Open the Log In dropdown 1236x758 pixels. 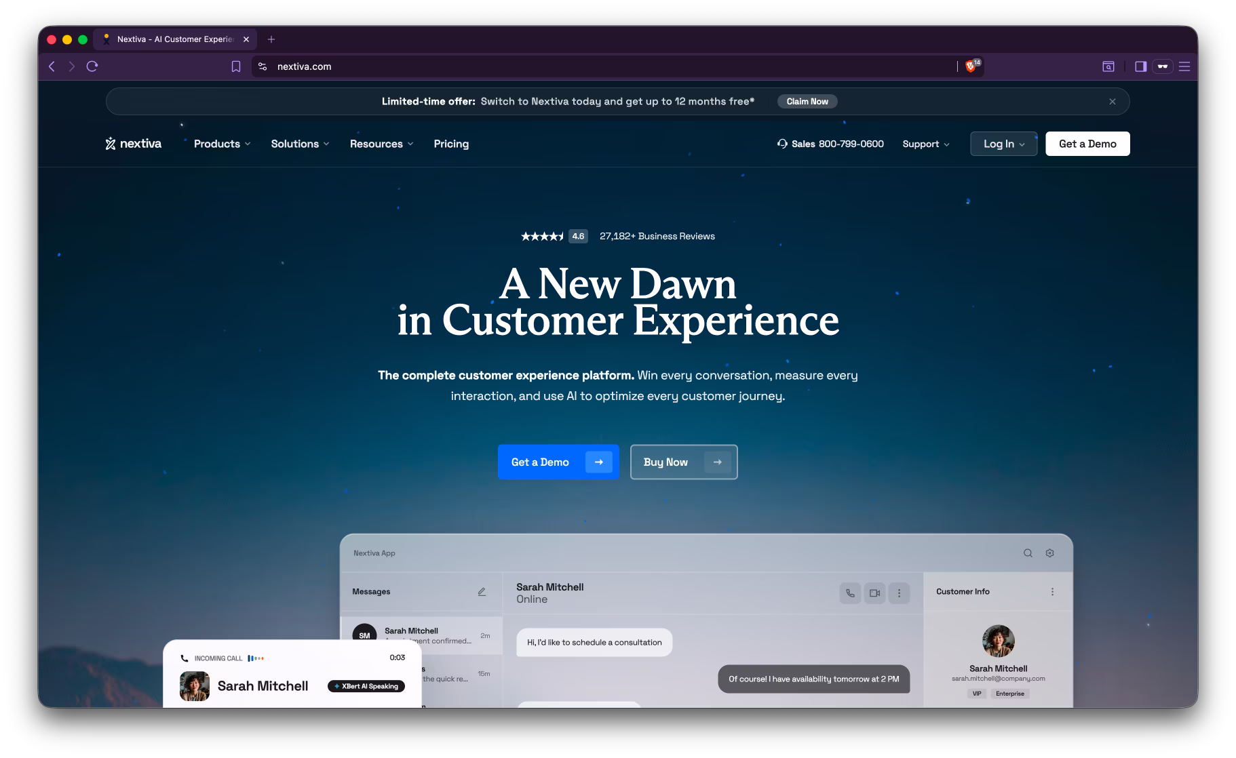pos(1004,144)
